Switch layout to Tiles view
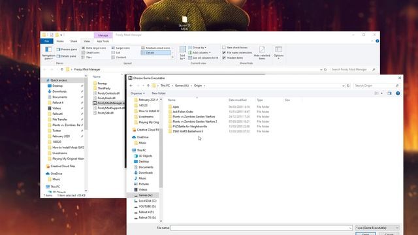 [87, 57]
